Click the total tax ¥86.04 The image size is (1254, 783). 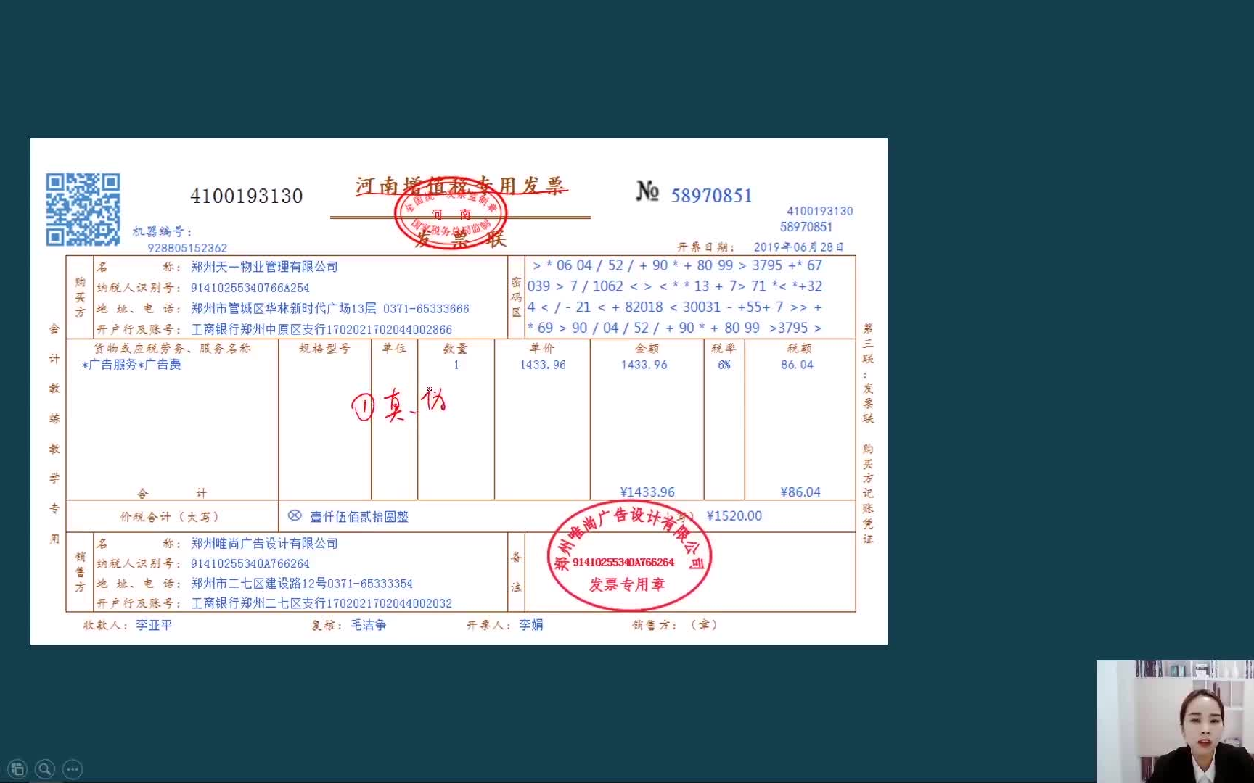800,492
